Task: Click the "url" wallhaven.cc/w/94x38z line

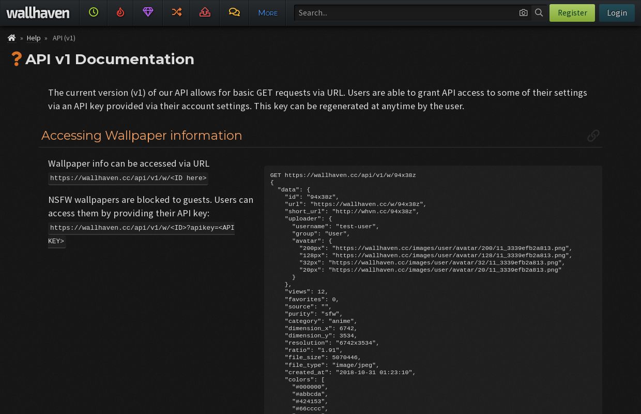Action: [x=356, y=204]
